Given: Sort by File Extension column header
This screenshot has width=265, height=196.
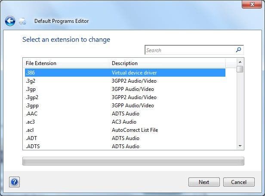Looking at the screenshot, I should 67,63.
